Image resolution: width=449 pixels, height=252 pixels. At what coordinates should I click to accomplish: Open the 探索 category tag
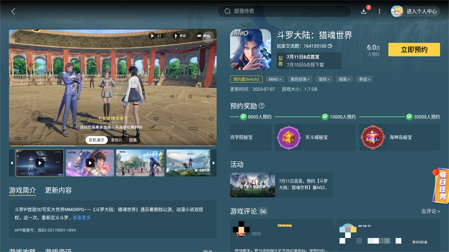coord(344,79)
